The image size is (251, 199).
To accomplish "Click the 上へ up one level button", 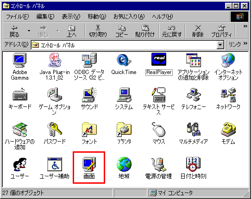I will [x=71, y=31].
